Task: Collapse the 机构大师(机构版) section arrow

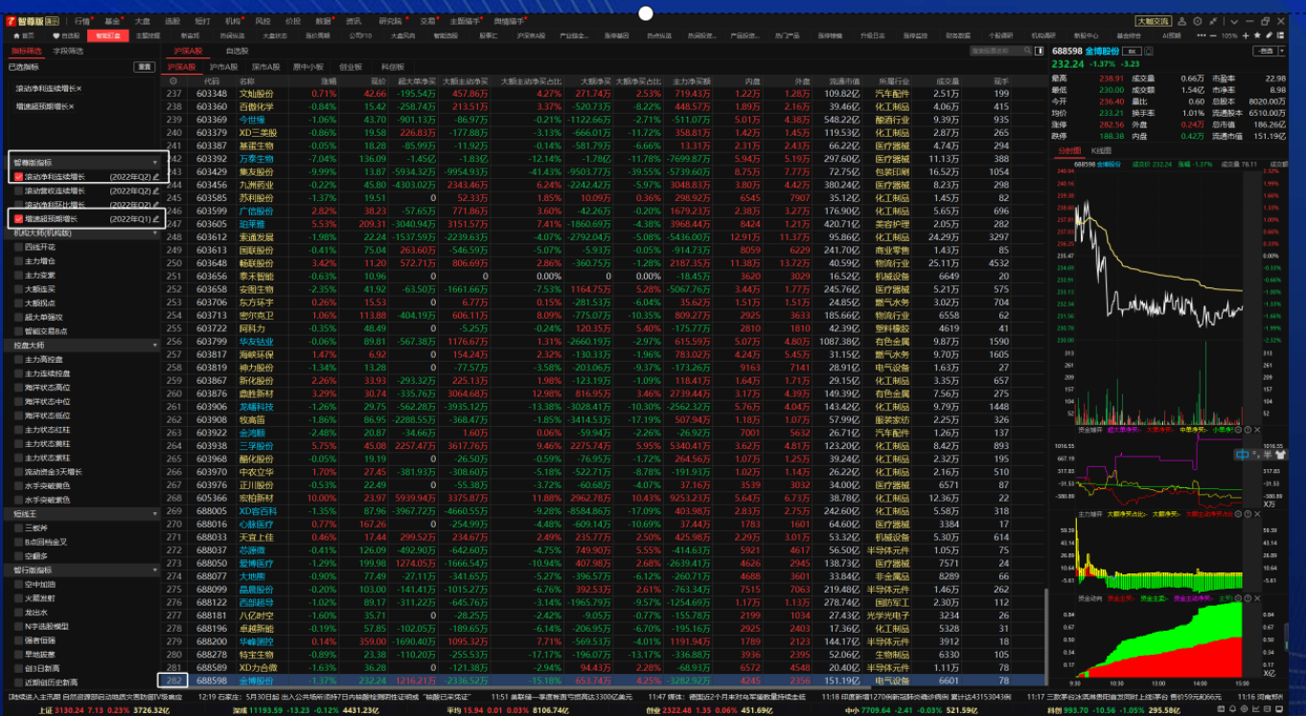Action: 155,233
